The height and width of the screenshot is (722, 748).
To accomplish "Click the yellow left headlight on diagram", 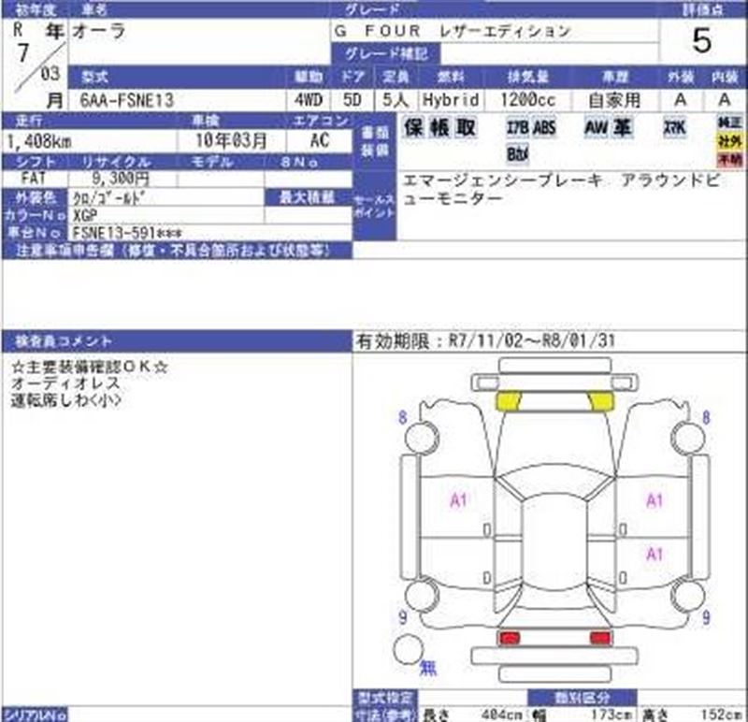I will 510,401.
